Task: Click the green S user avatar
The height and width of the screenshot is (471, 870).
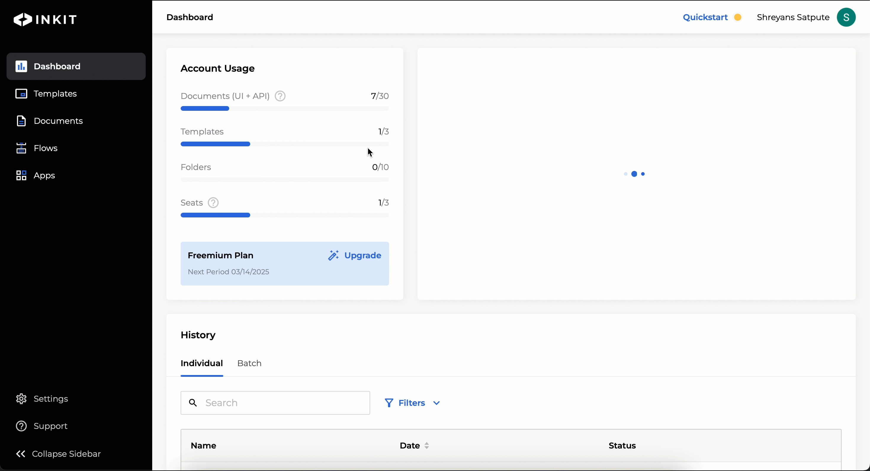Action: [x=846, y=17]
